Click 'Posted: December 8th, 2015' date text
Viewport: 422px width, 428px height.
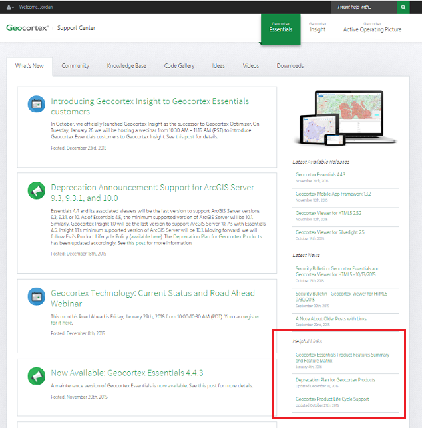tap(78, 333)
